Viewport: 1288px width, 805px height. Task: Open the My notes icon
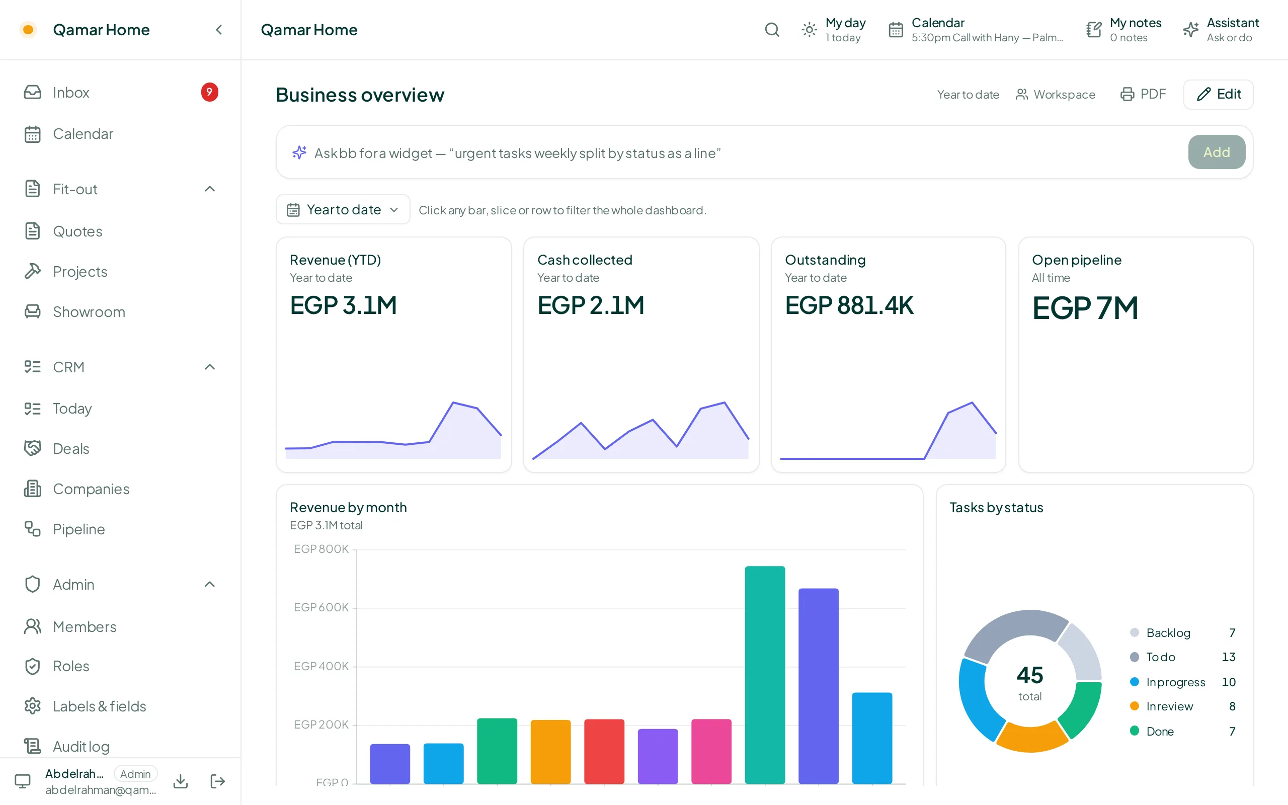click(1094, 30)
